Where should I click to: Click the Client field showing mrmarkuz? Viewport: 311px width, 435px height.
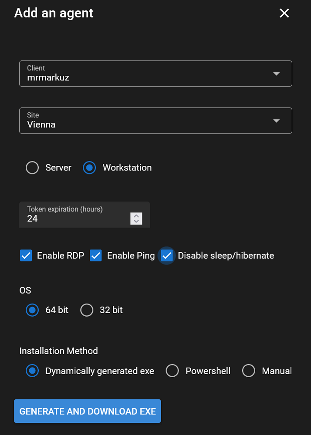155,74
